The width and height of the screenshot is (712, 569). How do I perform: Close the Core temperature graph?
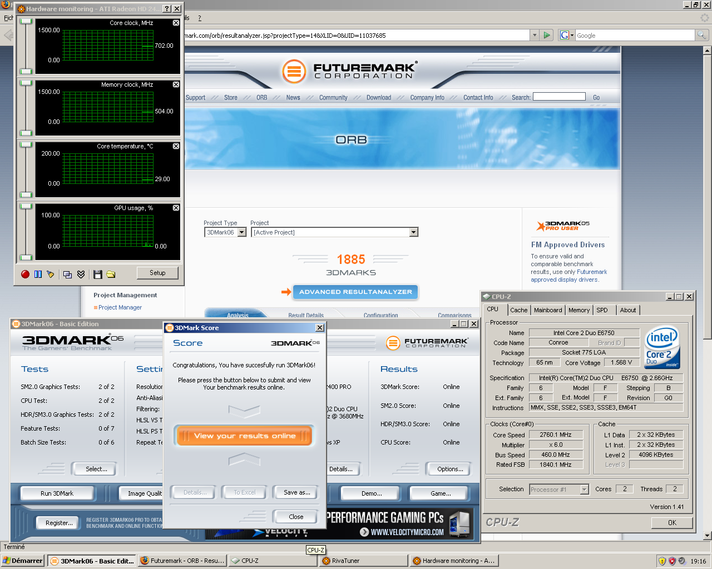[x=176, y=146]
